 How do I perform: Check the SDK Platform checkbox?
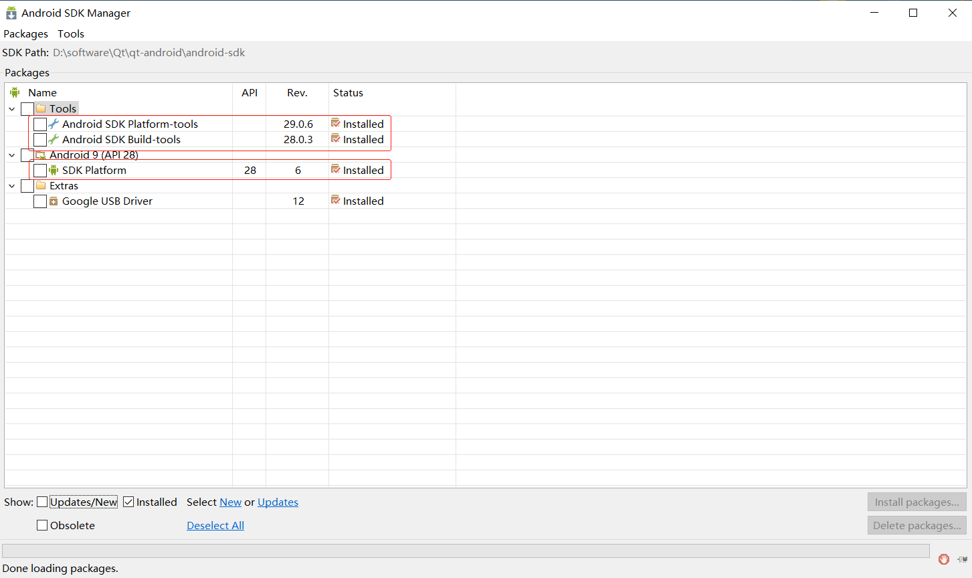[x=40, y=170]
